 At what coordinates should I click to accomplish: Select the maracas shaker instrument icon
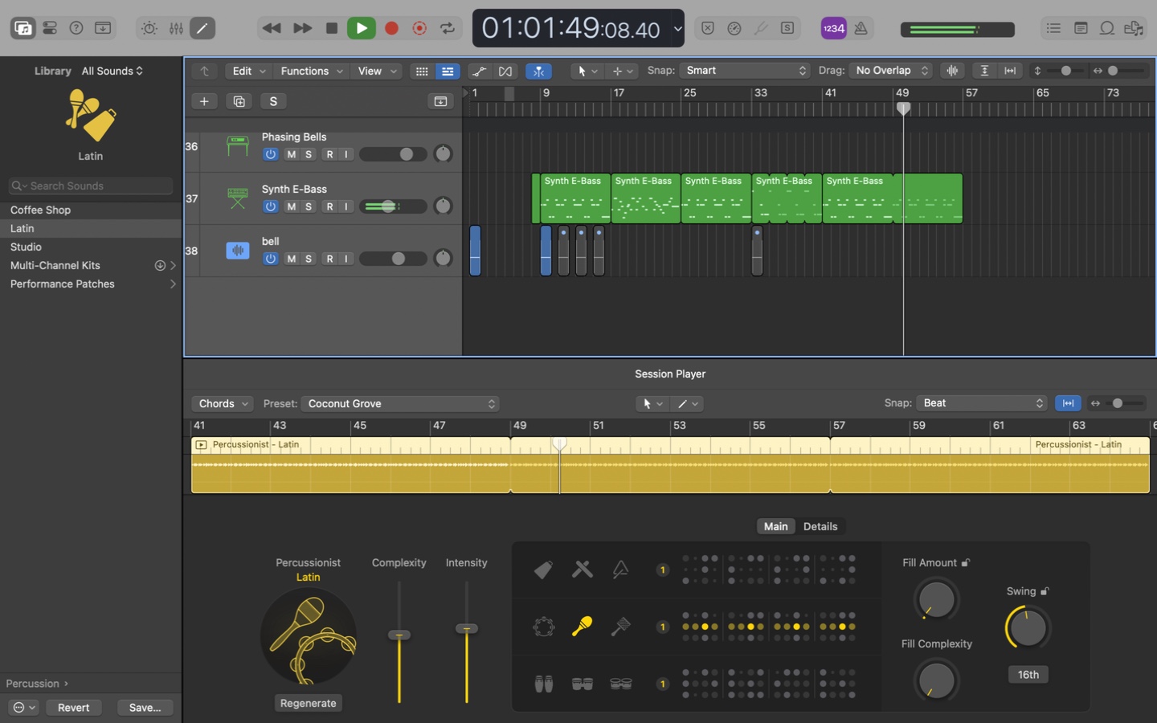[x=582, y=627]
